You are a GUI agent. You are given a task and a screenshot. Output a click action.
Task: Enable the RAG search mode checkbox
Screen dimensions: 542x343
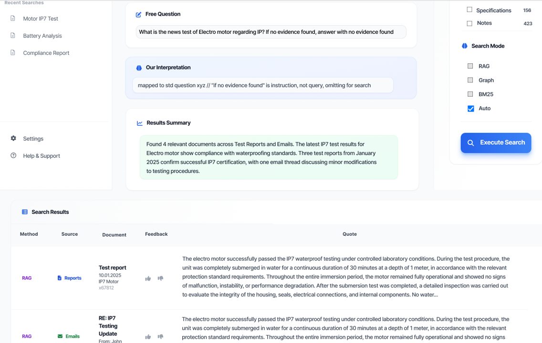[470, 66]
